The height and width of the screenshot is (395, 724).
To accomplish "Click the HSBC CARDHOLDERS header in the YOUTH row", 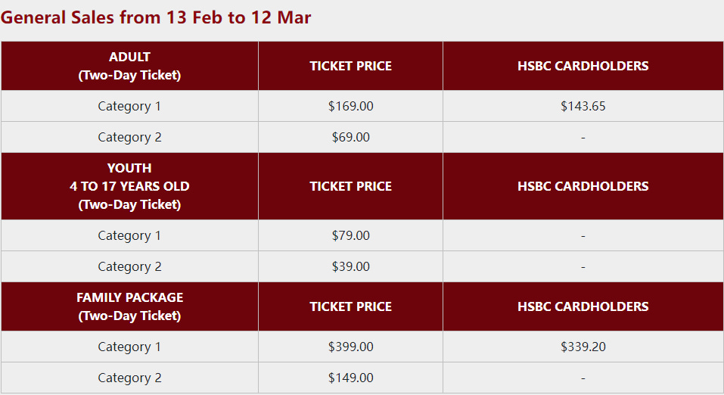I will point(583,186).
